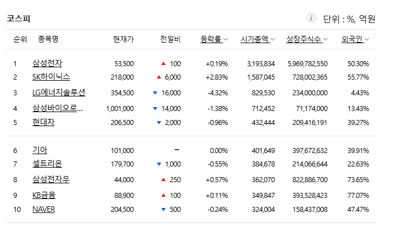
Task: Sort by 시가총액 column header
Action: [258, 39]
